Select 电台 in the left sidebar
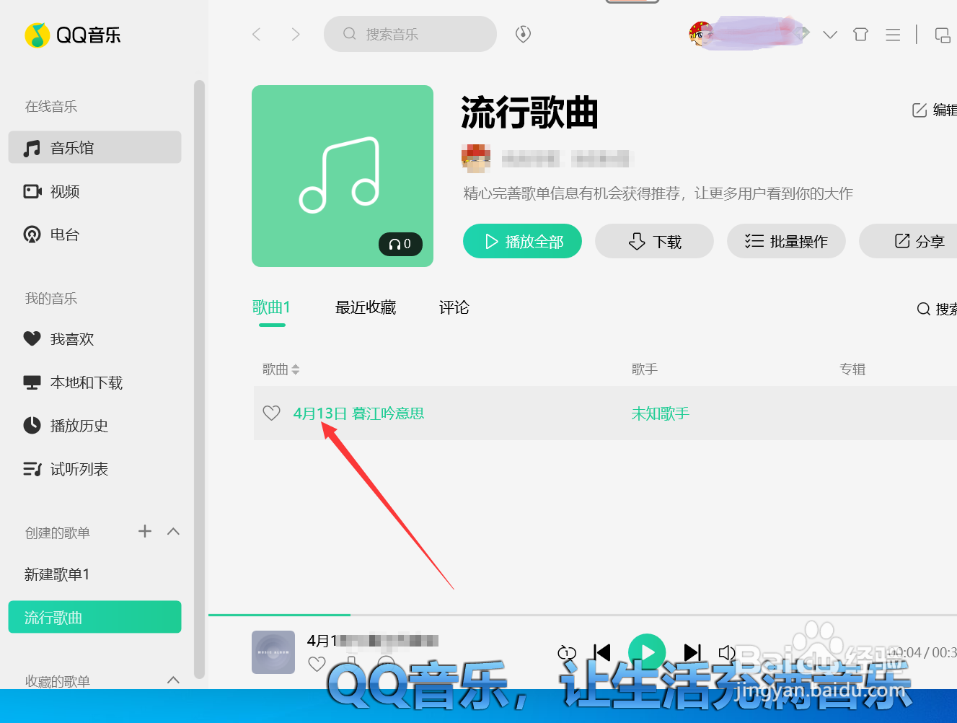Image resolution: width=957 pixels, height=723 pixels. point(66,234)
